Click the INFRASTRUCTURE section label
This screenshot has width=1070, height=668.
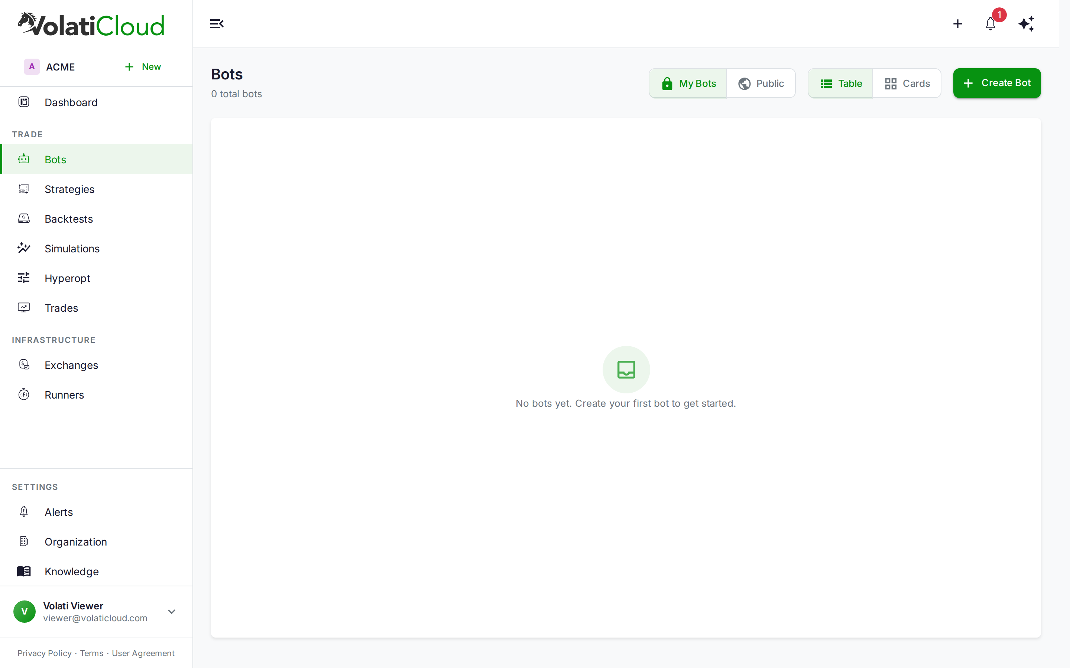click(x=53, y=340)
